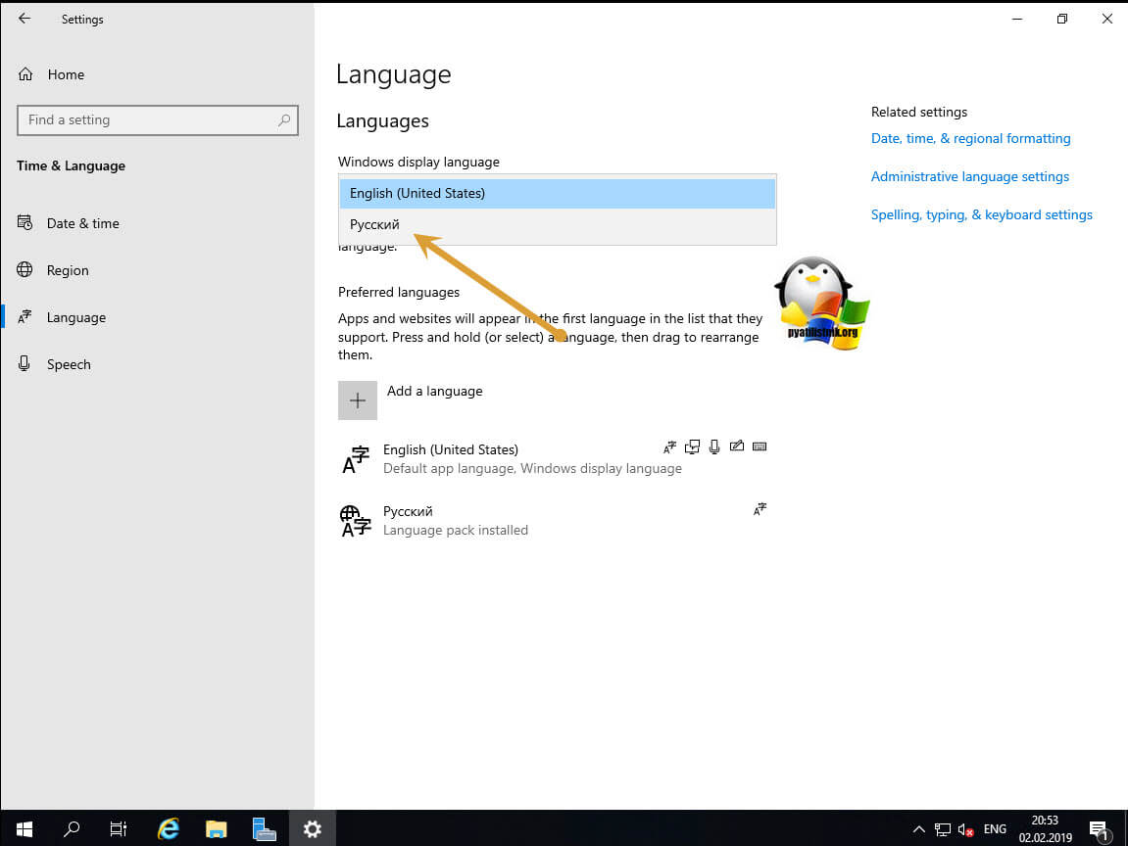Open Date, time, & regional formatting link

(x=970, y=138)
